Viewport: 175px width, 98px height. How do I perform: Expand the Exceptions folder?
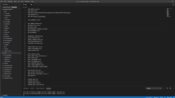coord(8,16)
